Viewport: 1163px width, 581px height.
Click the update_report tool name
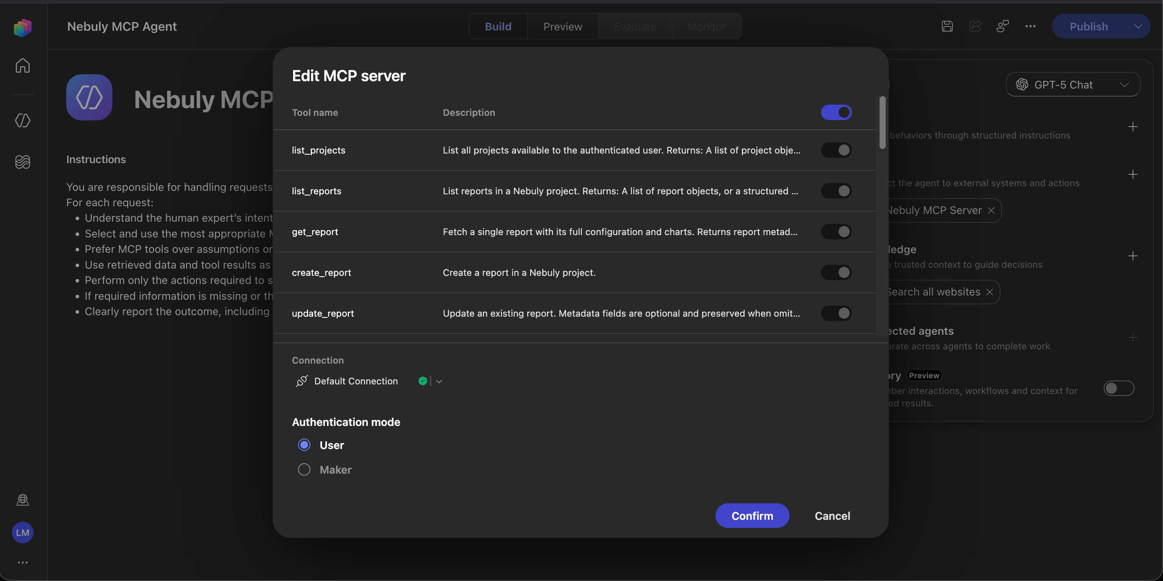[323, 313]
